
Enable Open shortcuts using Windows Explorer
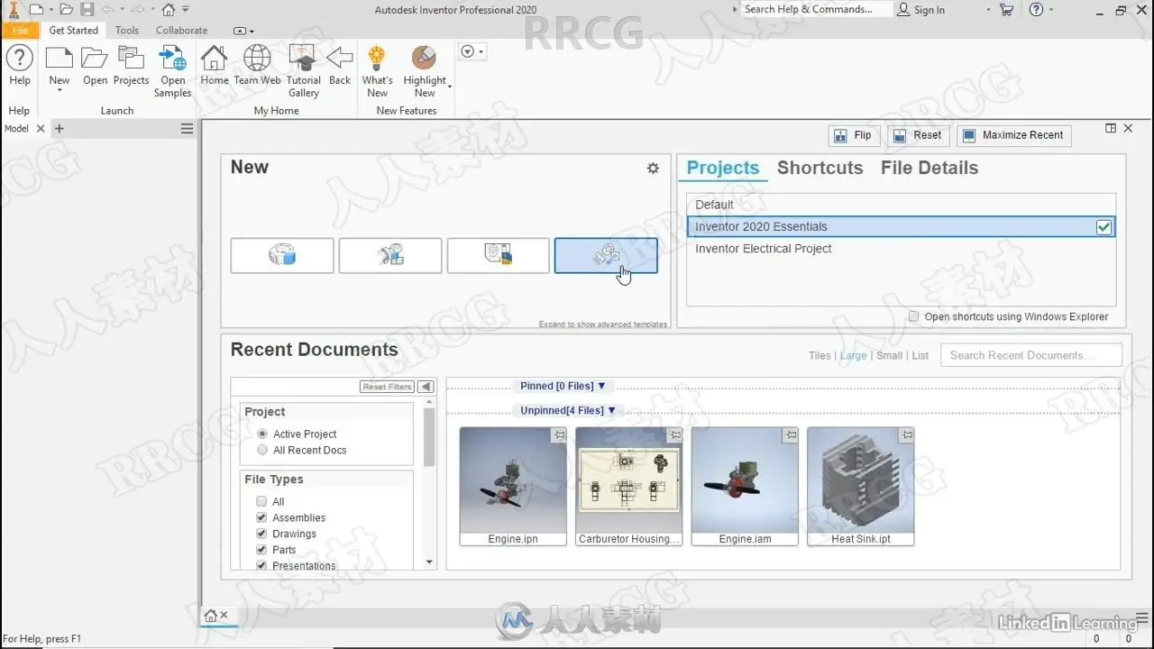point(914,316)
